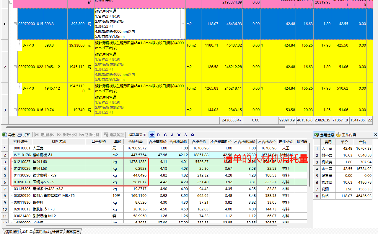Click the 定额类型 quota type button
The height and width of the screenshot is (234, 378).
[x=114, y=135]
